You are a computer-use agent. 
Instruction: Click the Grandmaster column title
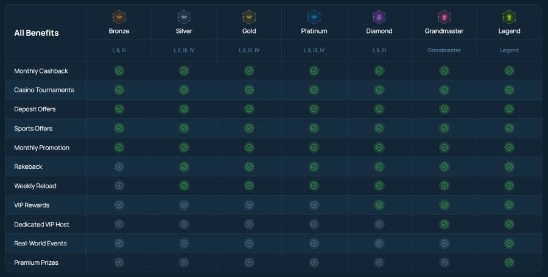click(444, 31)
